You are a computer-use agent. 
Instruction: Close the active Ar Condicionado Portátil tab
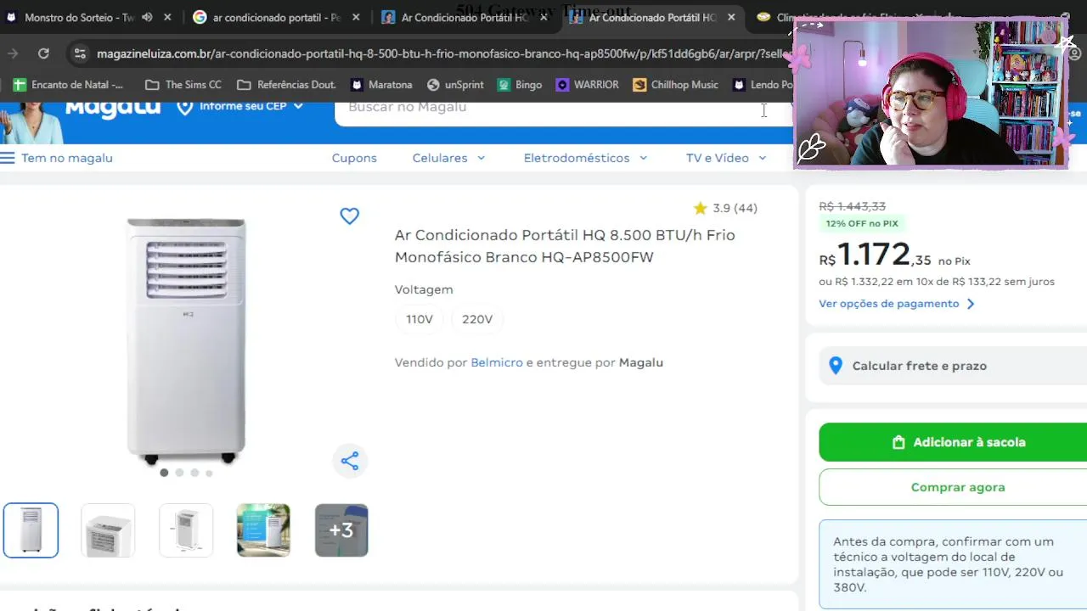click(x=731, y=17)
